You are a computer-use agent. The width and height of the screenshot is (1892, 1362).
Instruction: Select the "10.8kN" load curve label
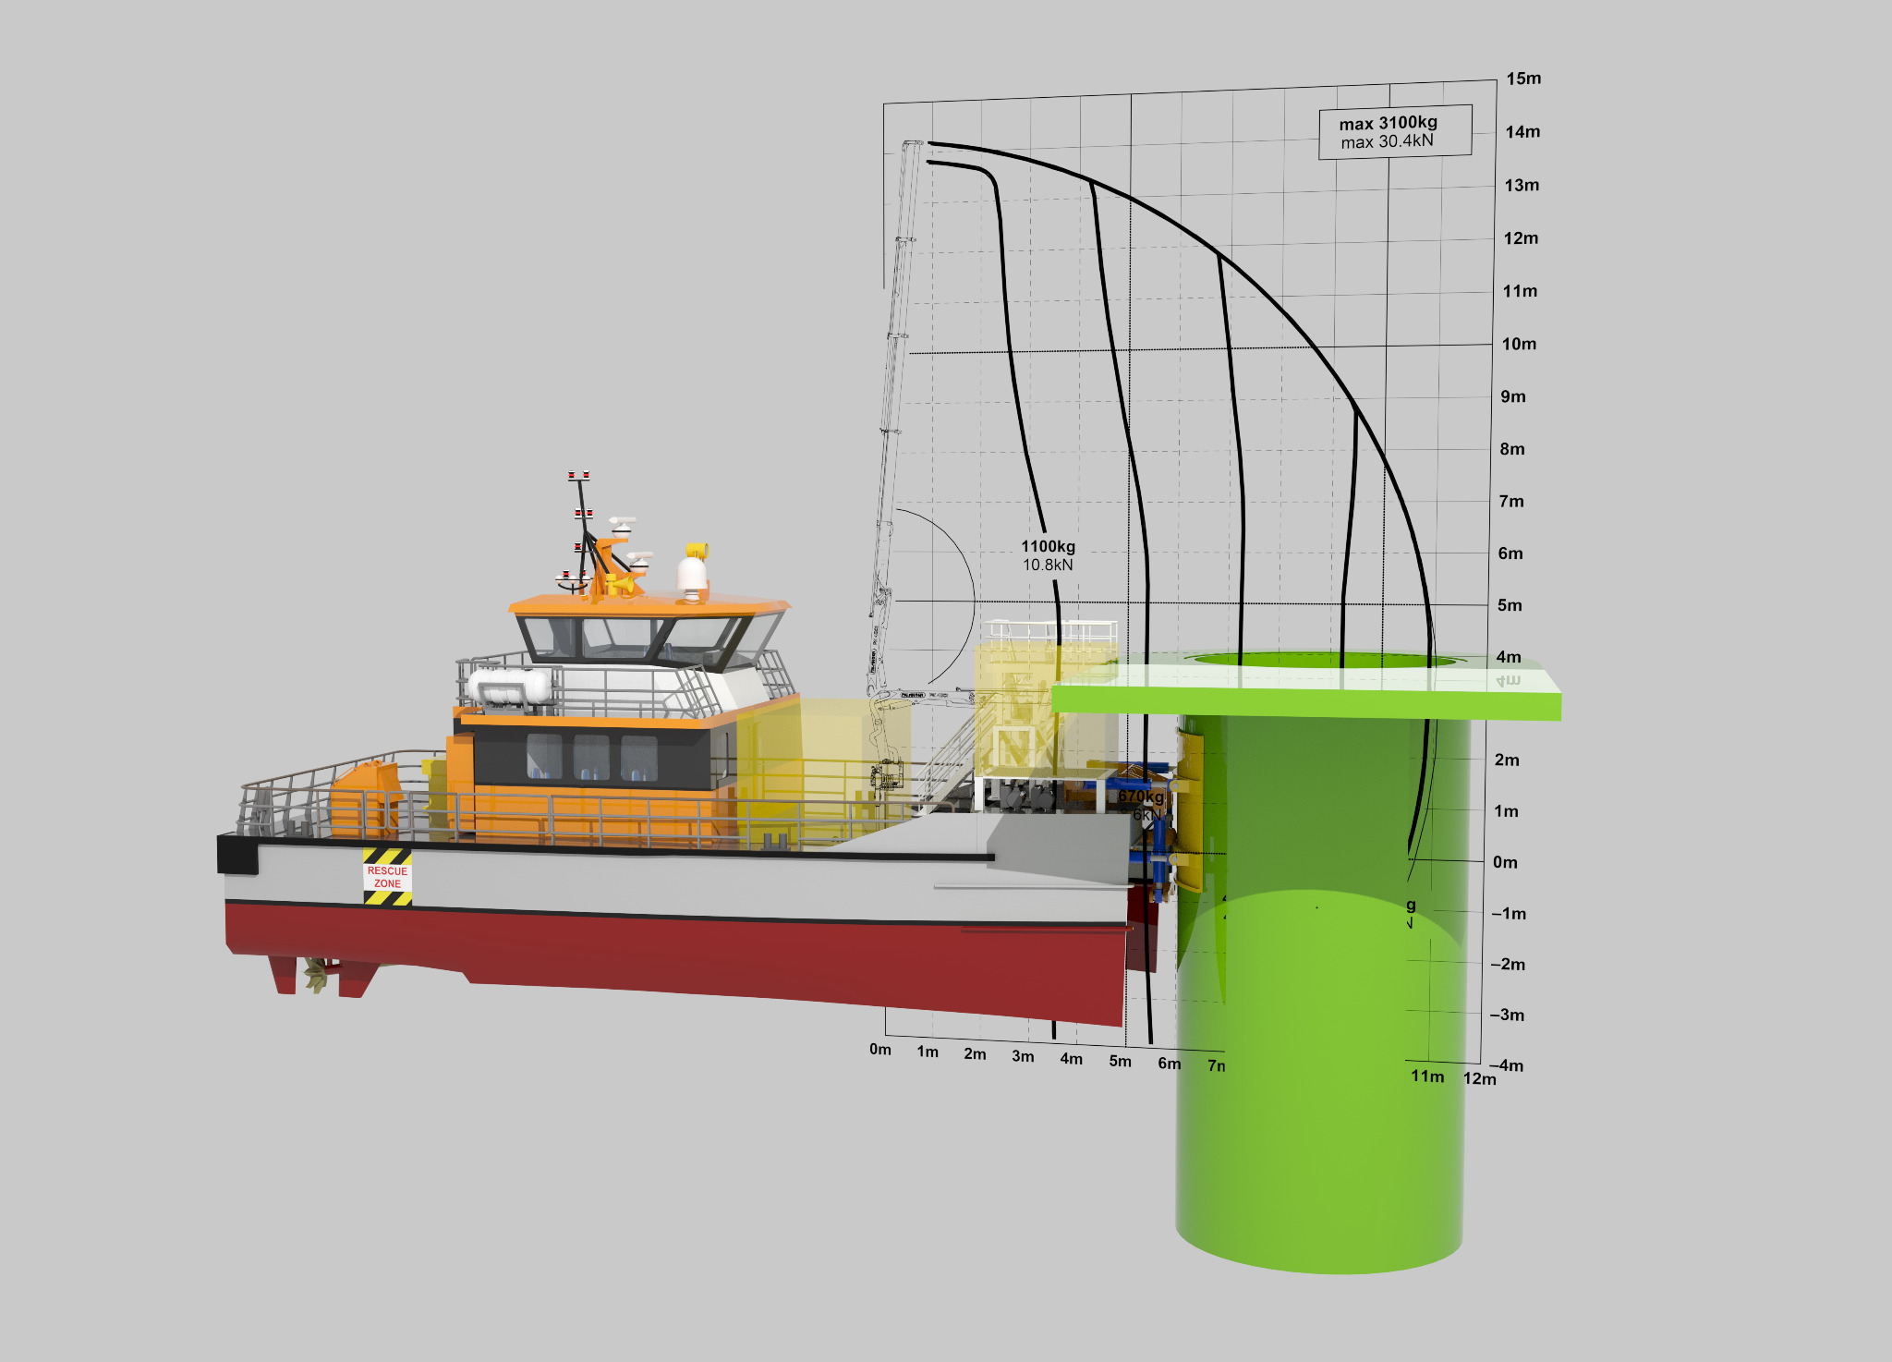1048,565
